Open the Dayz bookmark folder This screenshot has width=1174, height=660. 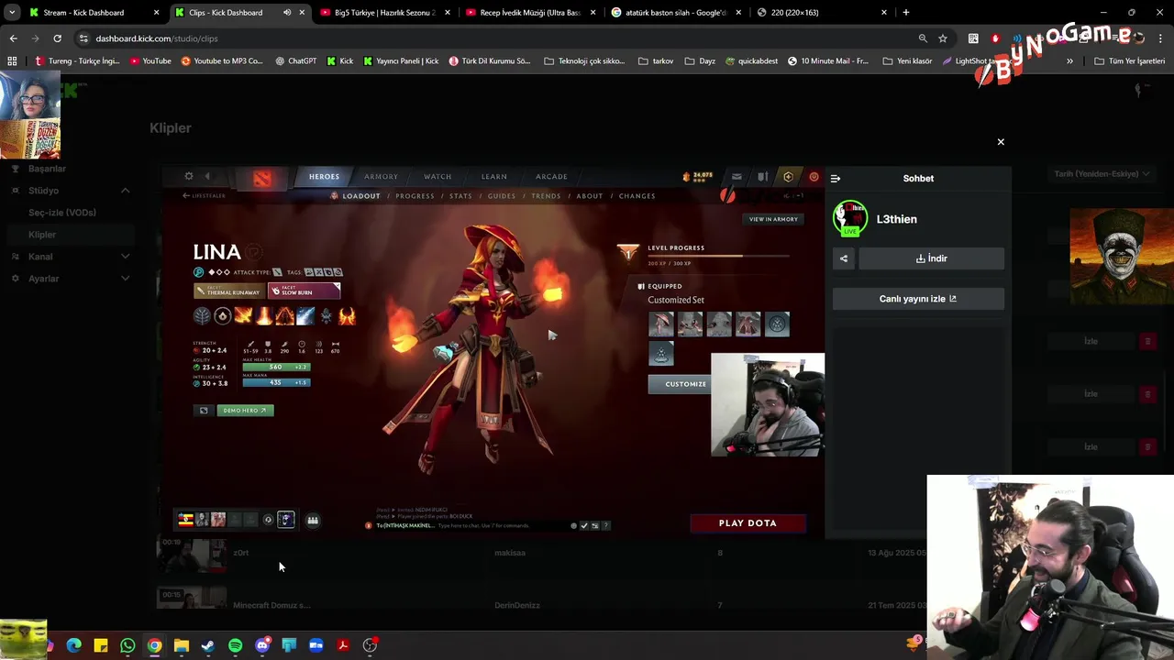700,61
